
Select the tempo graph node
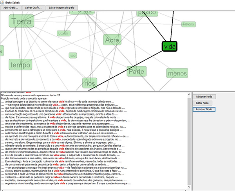(20, 65)
